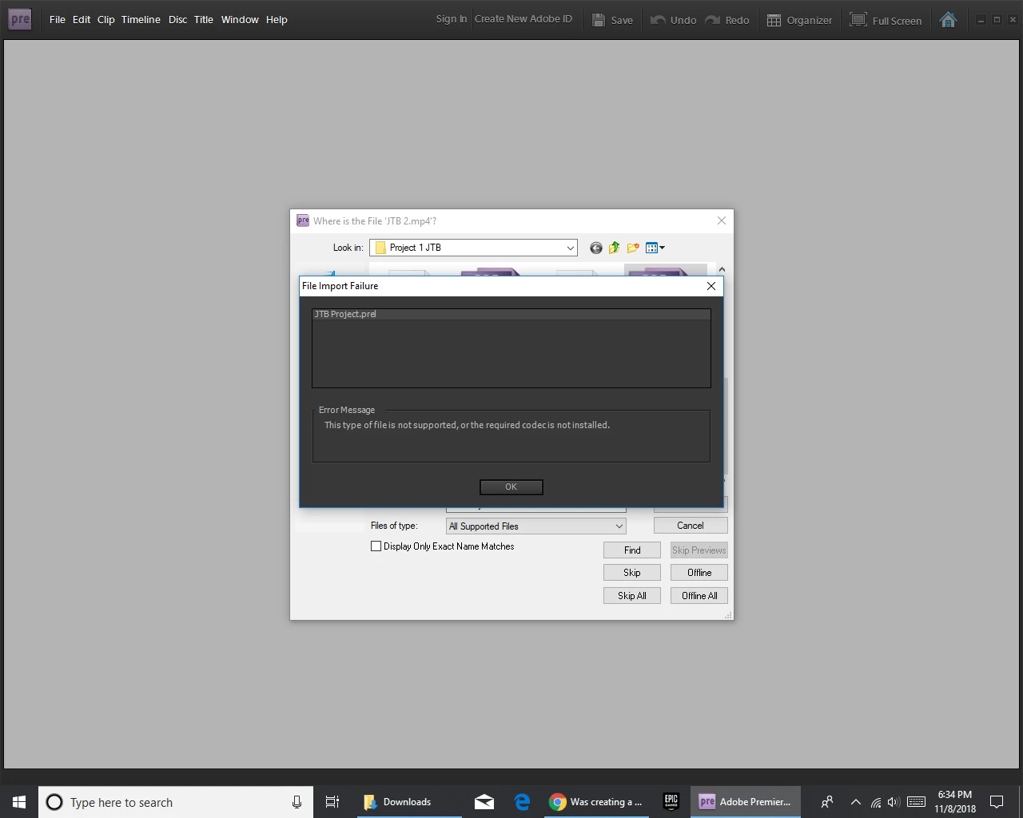The height and width of the screenshot is (818, 1023).
Task: Open the taskbar clock and date
Action: [955, 802]
